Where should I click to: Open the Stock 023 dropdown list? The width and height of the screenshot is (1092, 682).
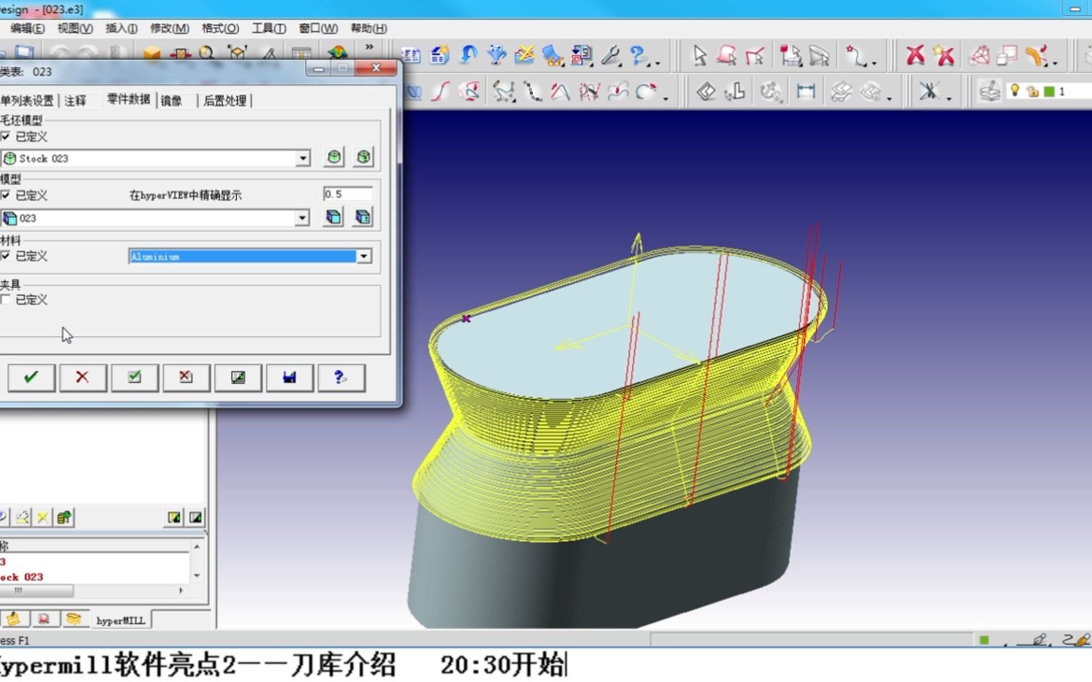coord(303,158)
